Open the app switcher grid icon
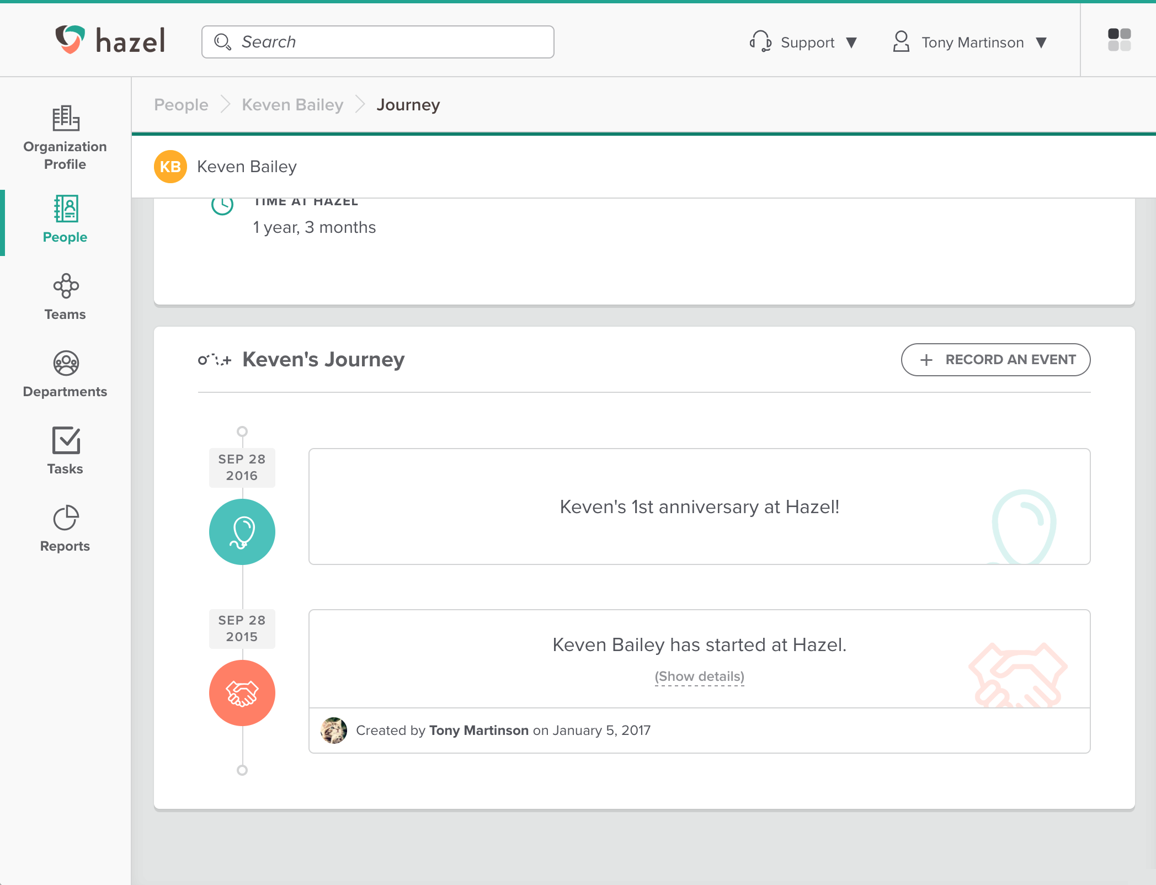The image size is (1156, 885). [1119, 40]
